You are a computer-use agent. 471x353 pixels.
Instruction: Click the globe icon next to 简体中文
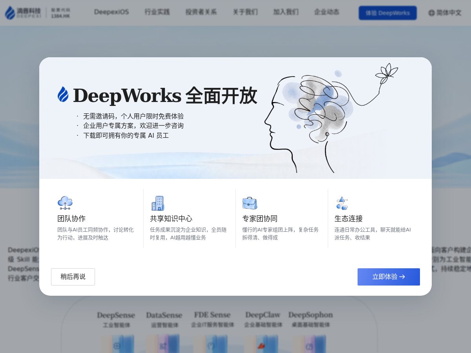pyautogui.click(x=431, y=13)
